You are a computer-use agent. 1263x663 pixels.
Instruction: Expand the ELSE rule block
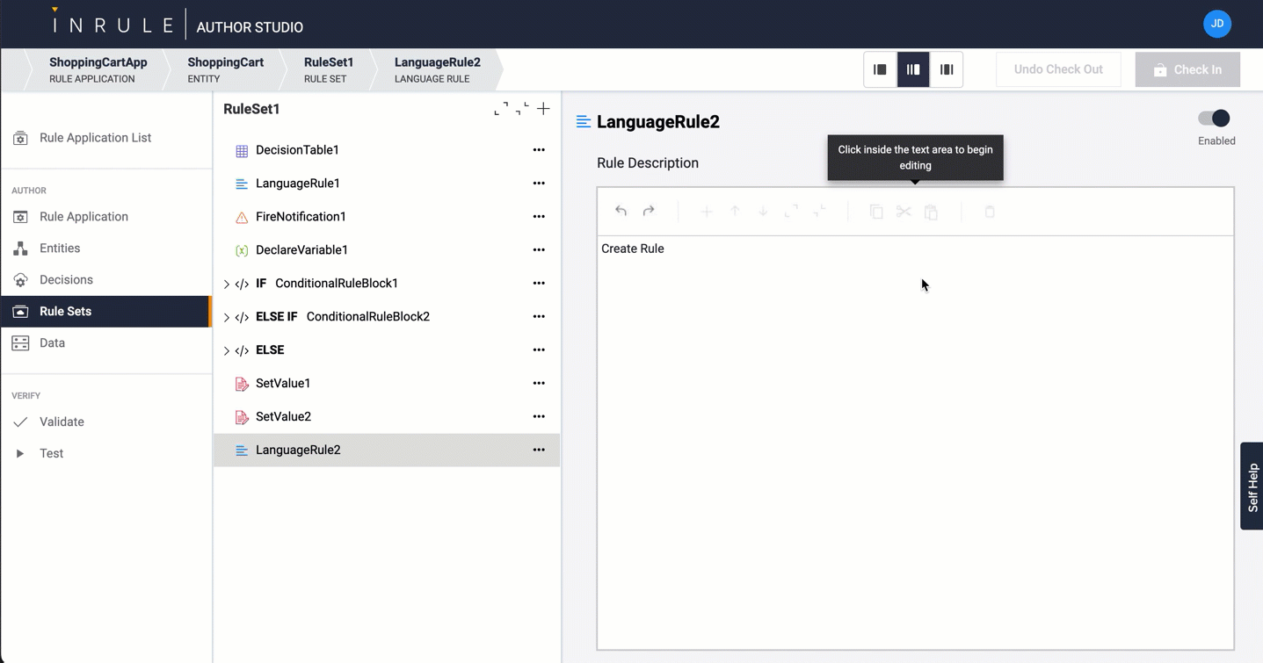point(227,350)
